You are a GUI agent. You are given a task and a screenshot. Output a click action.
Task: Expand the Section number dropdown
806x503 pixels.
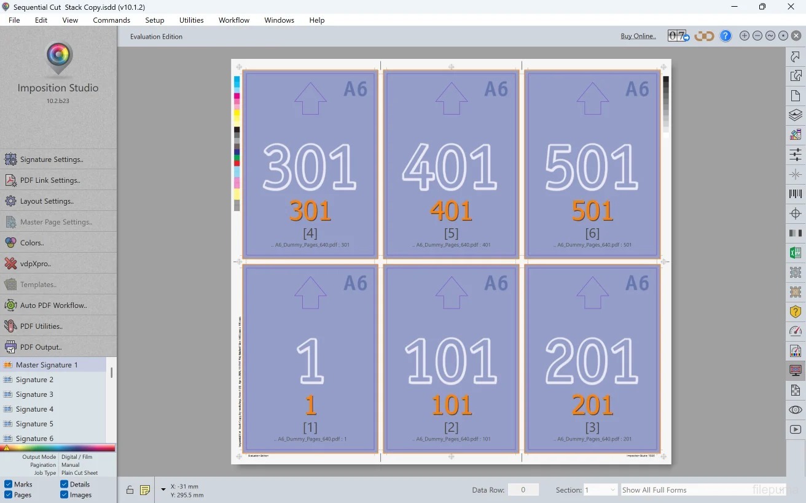click(x=600, y=490)
